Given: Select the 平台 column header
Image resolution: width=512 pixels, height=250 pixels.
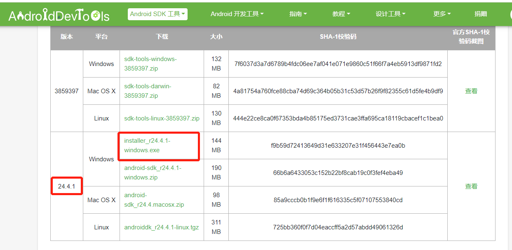Looking at the screenshot, I should (101, 37).
